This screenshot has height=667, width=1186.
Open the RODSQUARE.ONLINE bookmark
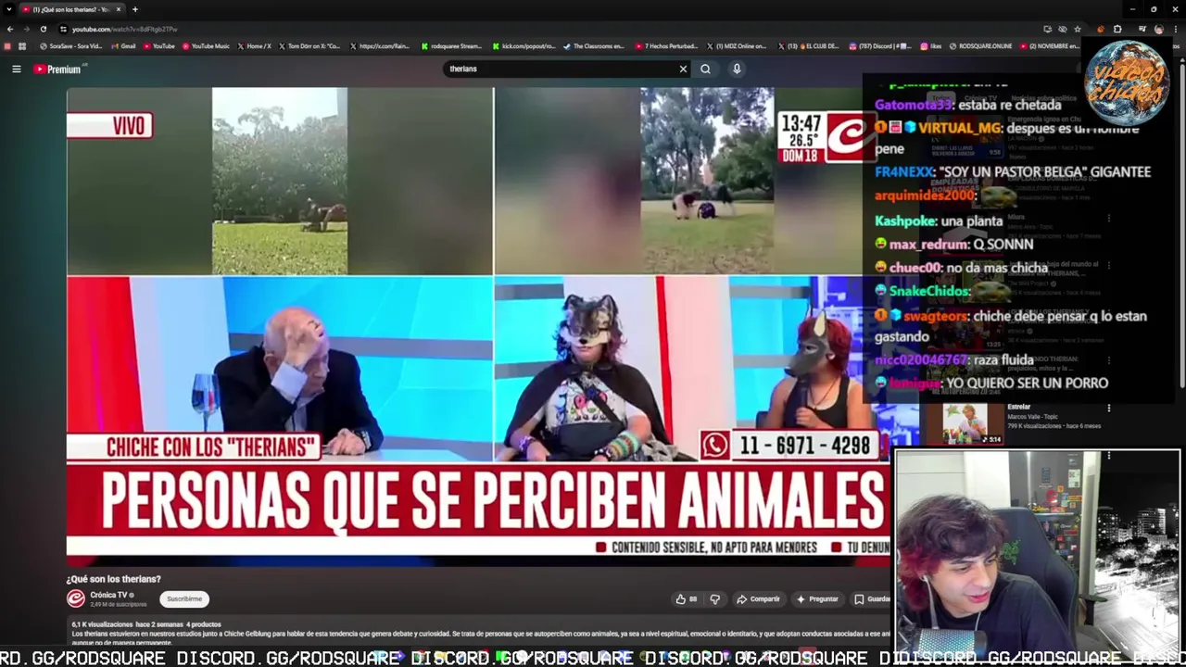click(980, 46)
